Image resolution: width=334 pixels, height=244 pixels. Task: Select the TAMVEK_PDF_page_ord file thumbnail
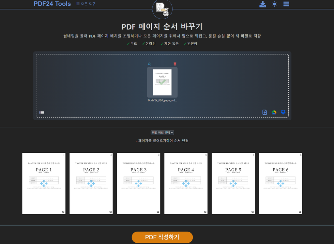[x=162, y=82]
